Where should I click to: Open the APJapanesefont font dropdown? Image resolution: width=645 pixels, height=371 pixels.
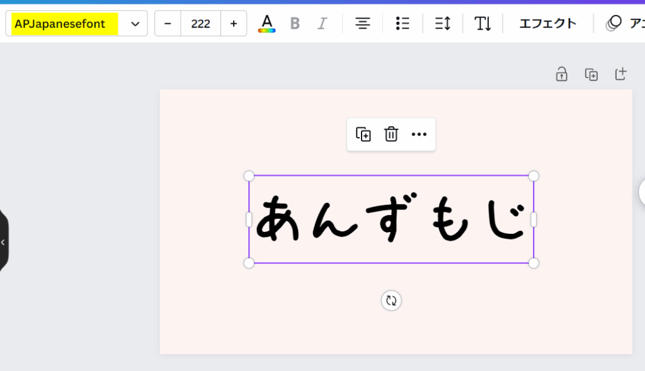tap(76, 24)
